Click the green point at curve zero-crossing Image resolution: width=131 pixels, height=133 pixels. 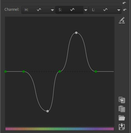[60, 72]
